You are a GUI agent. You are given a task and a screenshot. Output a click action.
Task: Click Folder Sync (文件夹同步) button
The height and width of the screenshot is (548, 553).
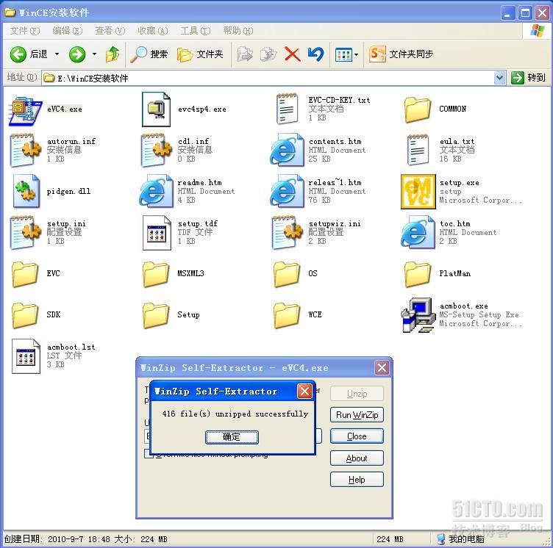tap(401, 54)
